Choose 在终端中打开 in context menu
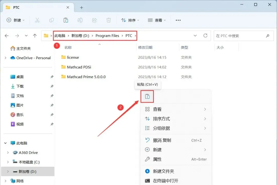This screenshot has height=185, width=277. (176, 181)
